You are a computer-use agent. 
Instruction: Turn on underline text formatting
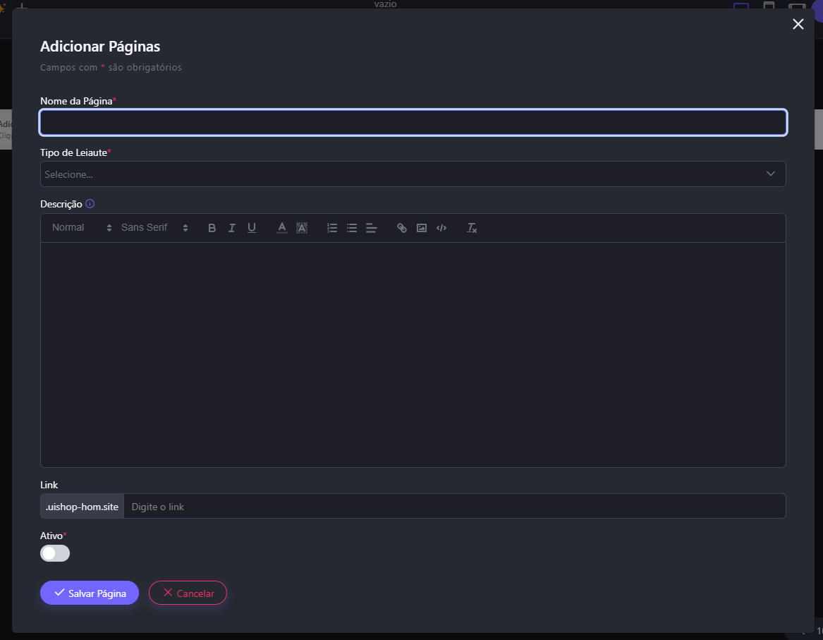pyautogui.click(x=251, y=228)
